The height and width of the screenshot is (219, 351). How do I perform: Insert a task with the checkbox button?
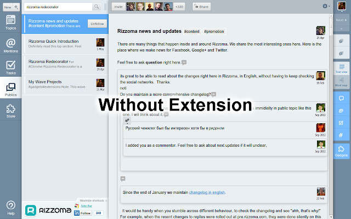click(x=341, y=123)
